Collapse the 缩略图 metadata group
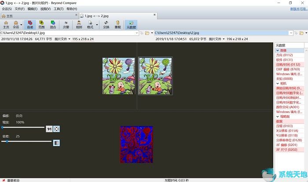Viewport: 308px width, 182px height. click(278, 117)
